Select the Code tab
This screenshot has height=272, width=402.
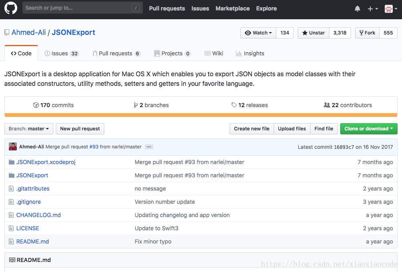[x=21, y=53]
